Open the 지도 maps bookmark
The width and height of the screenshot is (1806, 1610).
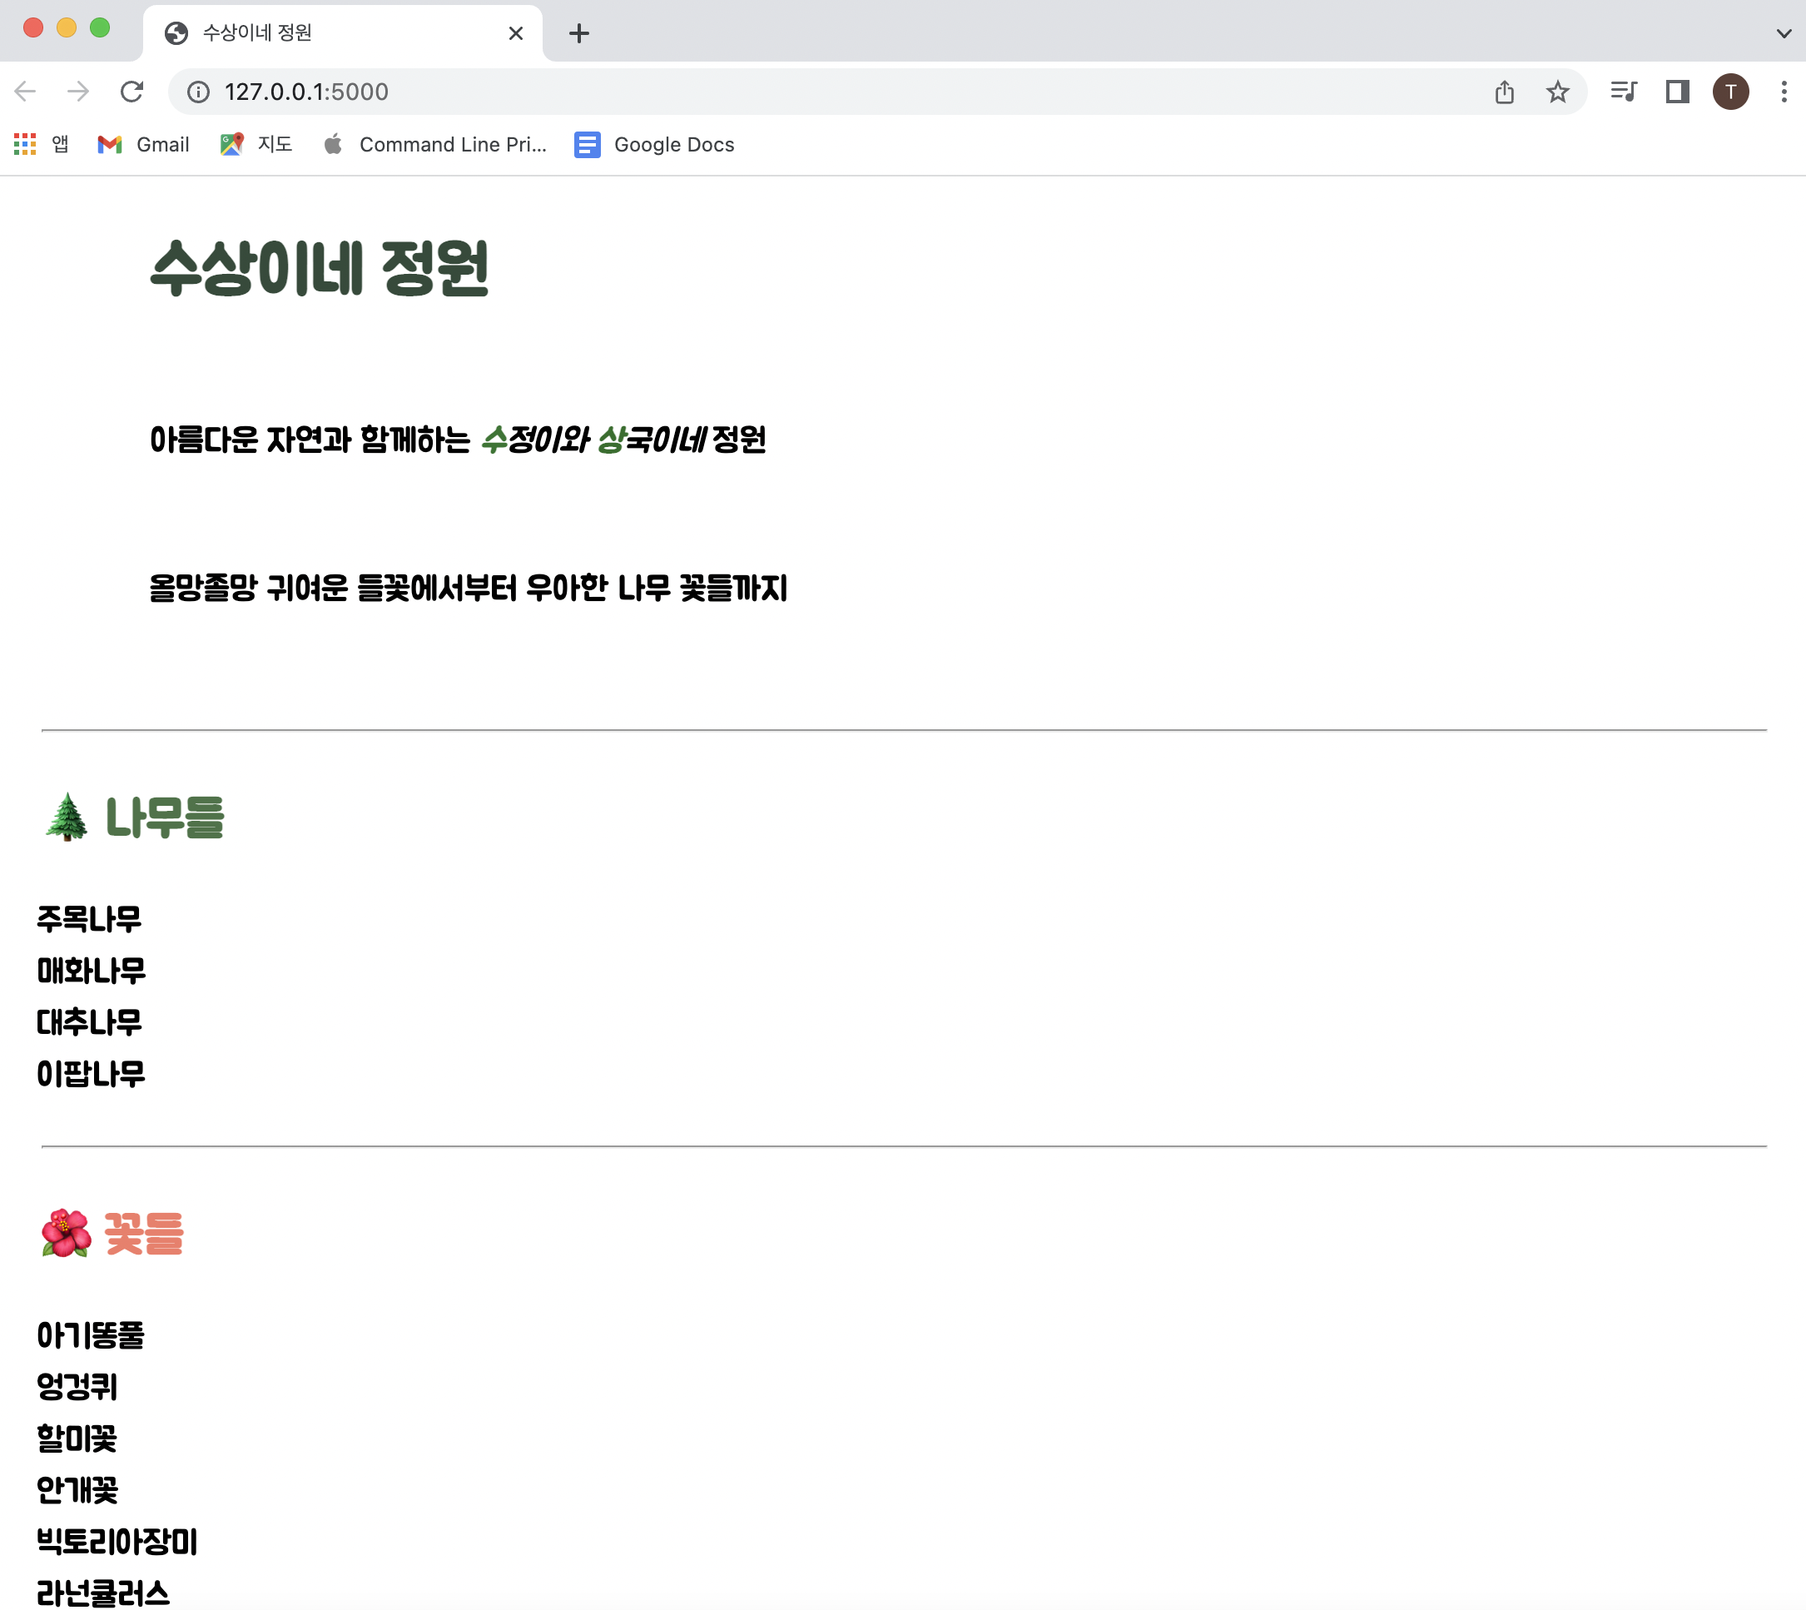256,144
